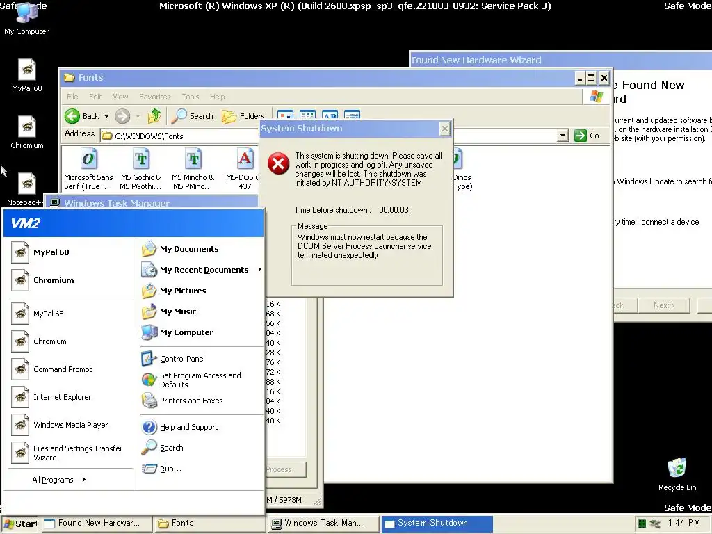Click Safely Remove Hardware tray icon

click(655, 524)
